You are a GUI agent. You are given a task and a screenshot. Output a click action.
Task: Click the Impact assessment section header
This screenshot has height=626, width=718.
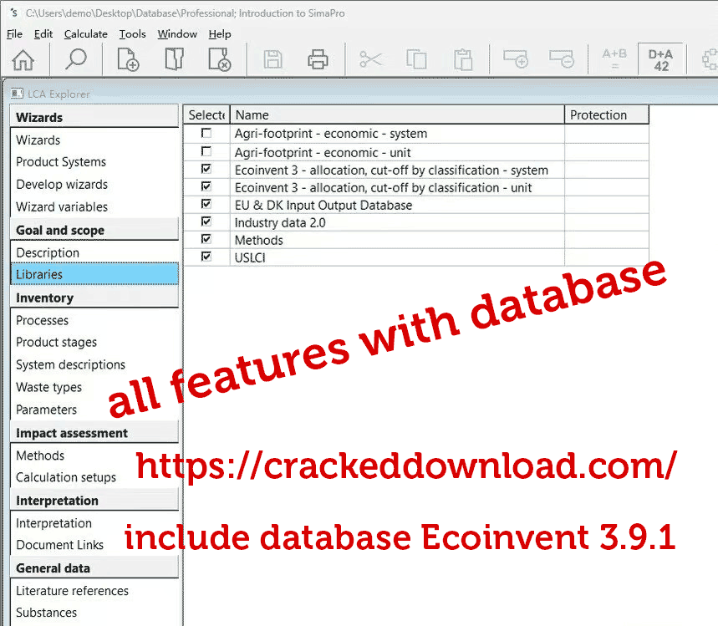pyautogui.click(x=94, y=433)
